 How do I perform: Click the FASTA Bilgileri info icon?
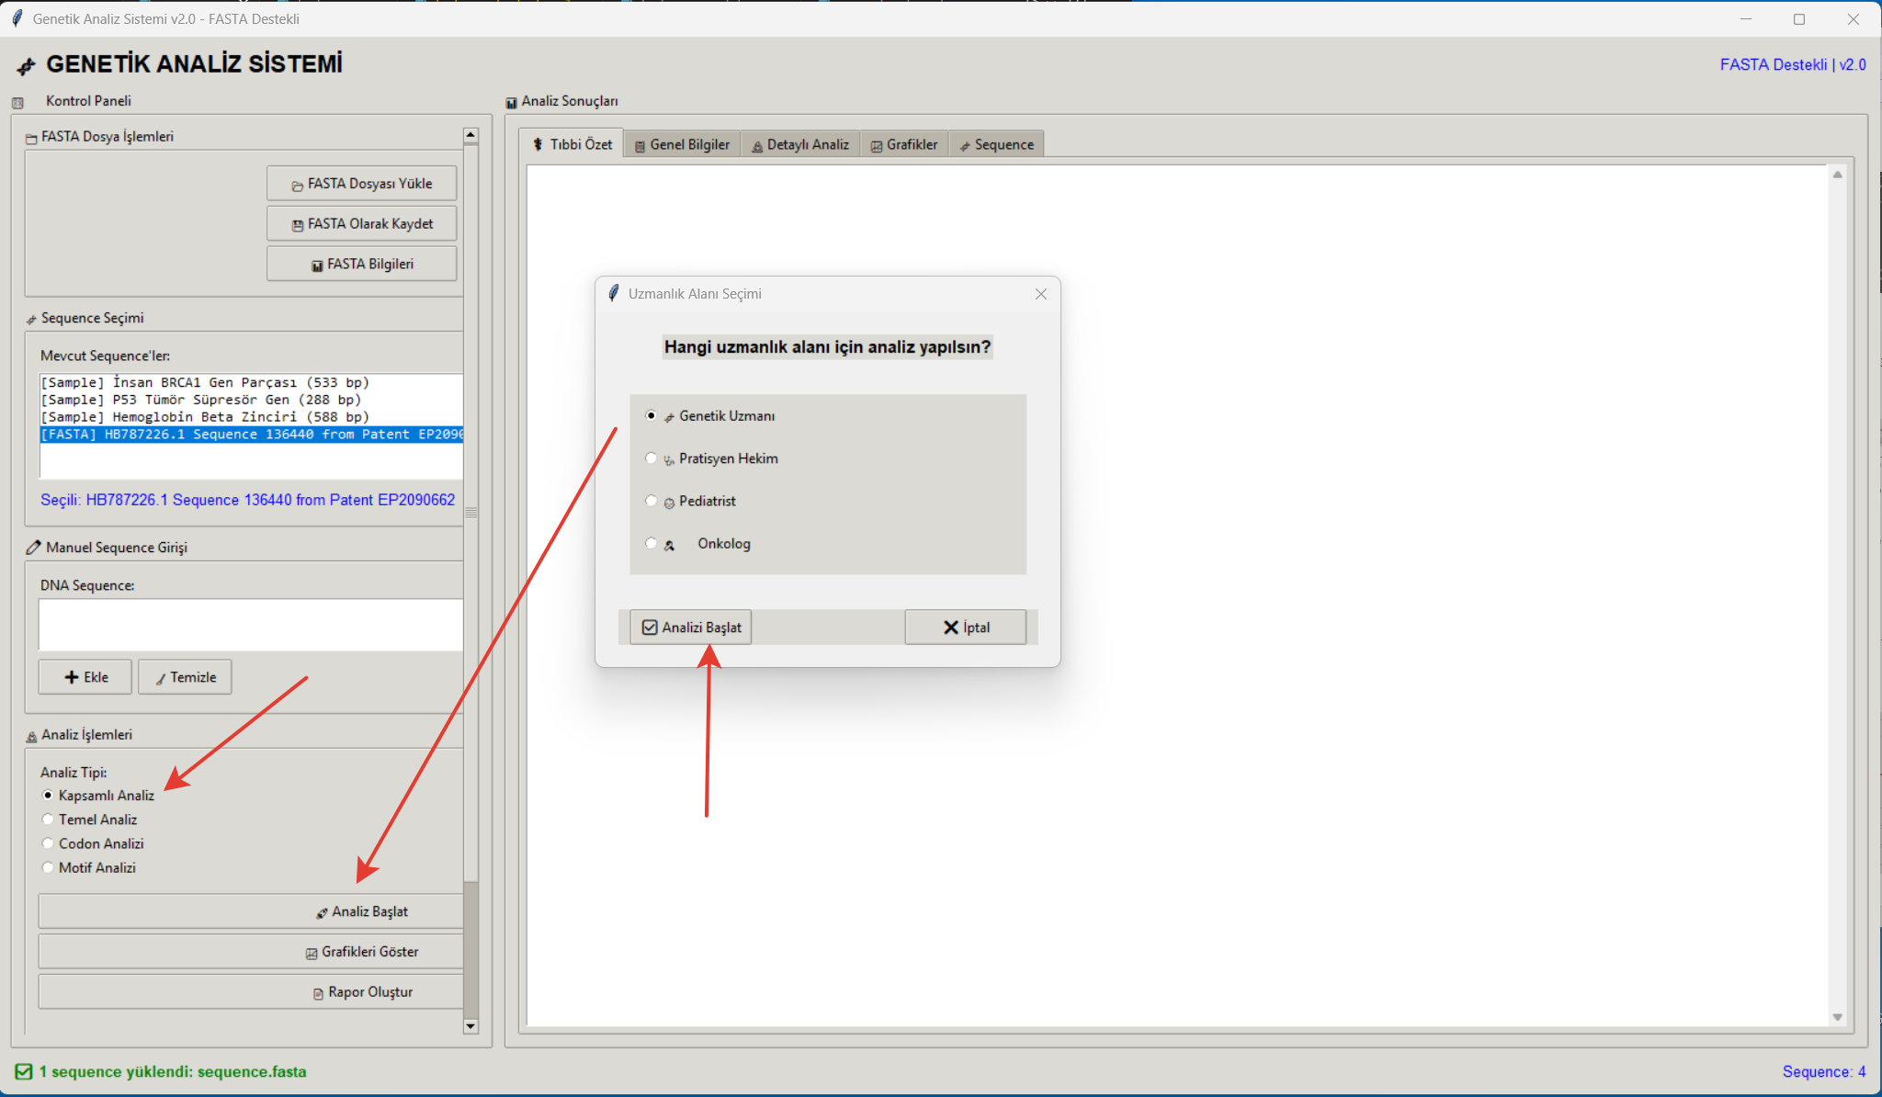click(x=317, y=266)
